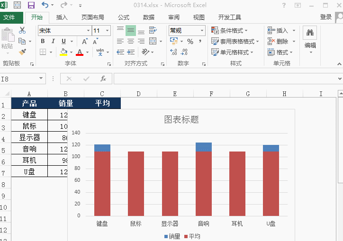This screenshot has width=343, height=241.
Task: Open the 视图 tab
Action: (199, 17)
